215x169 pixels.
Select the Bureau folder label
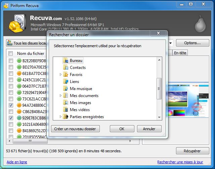tap(76, 60)
